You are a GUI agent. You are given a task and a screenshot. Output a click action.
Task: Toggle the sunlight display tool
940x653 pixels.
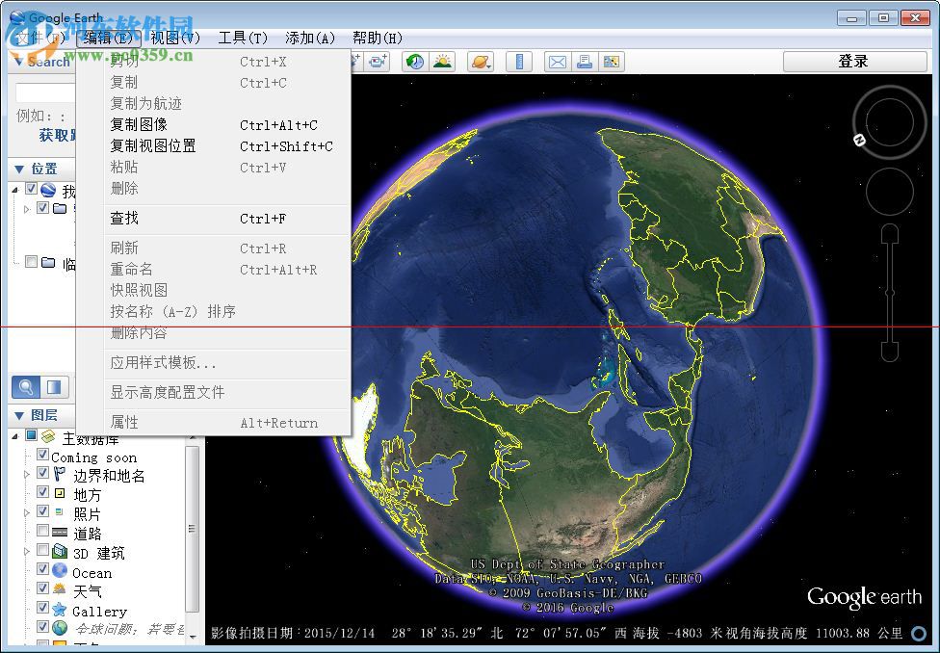(x=443, y=62)
